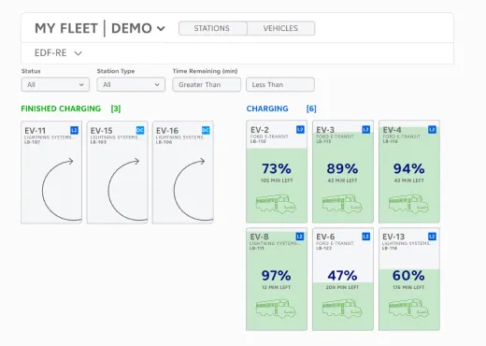Click the CHARGING section heading
The image size is (486, 346).
[x=267, y=108]
